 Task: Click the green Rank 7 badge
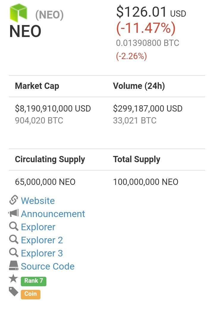click(34, 281)
